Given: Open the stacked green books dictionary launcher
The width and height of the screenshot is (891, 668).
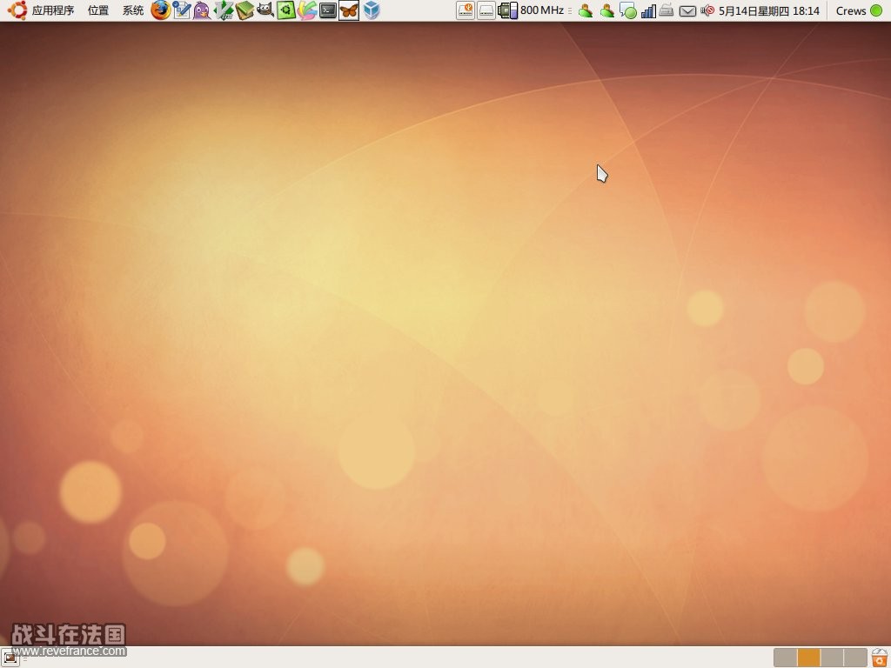Looking at the screenshot, I should [x=245, y=10].
